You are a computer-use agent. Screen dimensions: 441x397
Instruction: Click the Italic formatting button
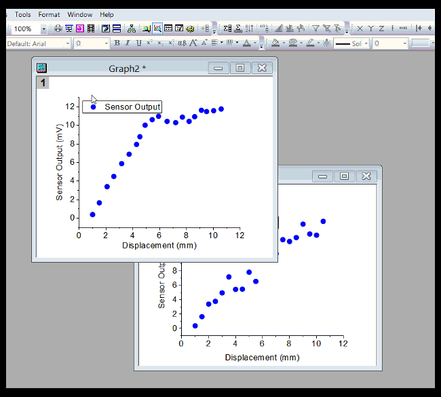[x=128, y=43]
